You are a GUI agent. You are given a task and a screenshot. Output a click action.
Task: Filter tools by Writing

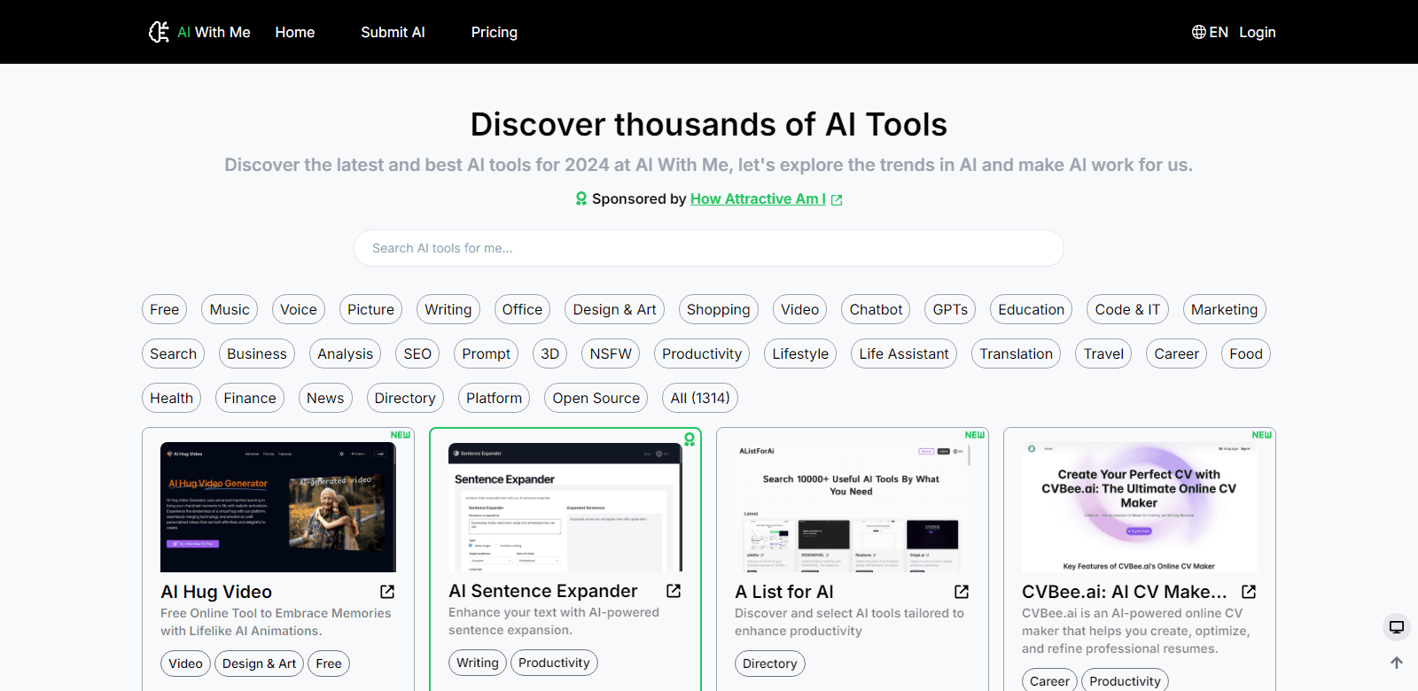448,309
